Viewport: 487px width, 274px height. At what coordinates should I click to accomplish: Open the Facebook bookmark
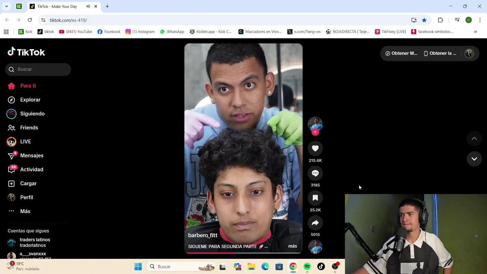click(x=109, y=32)
